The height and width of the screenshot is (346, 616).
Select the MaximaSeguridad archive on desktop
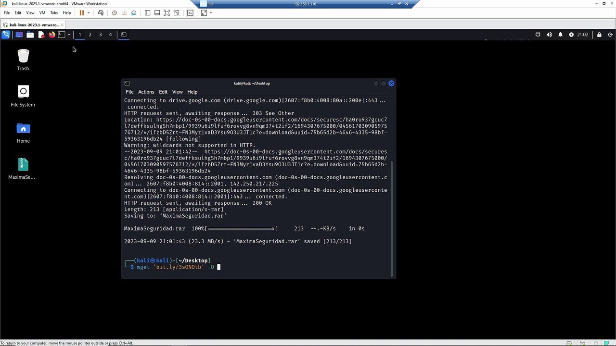[x=22, y=169]
